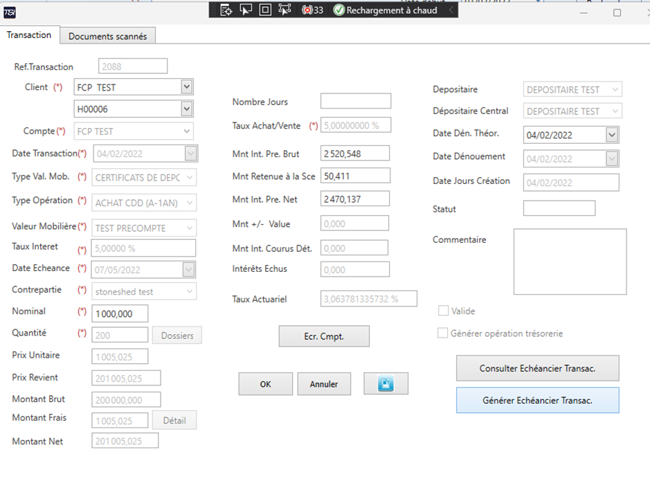Click the hot reload green checkmark icon

338,10
